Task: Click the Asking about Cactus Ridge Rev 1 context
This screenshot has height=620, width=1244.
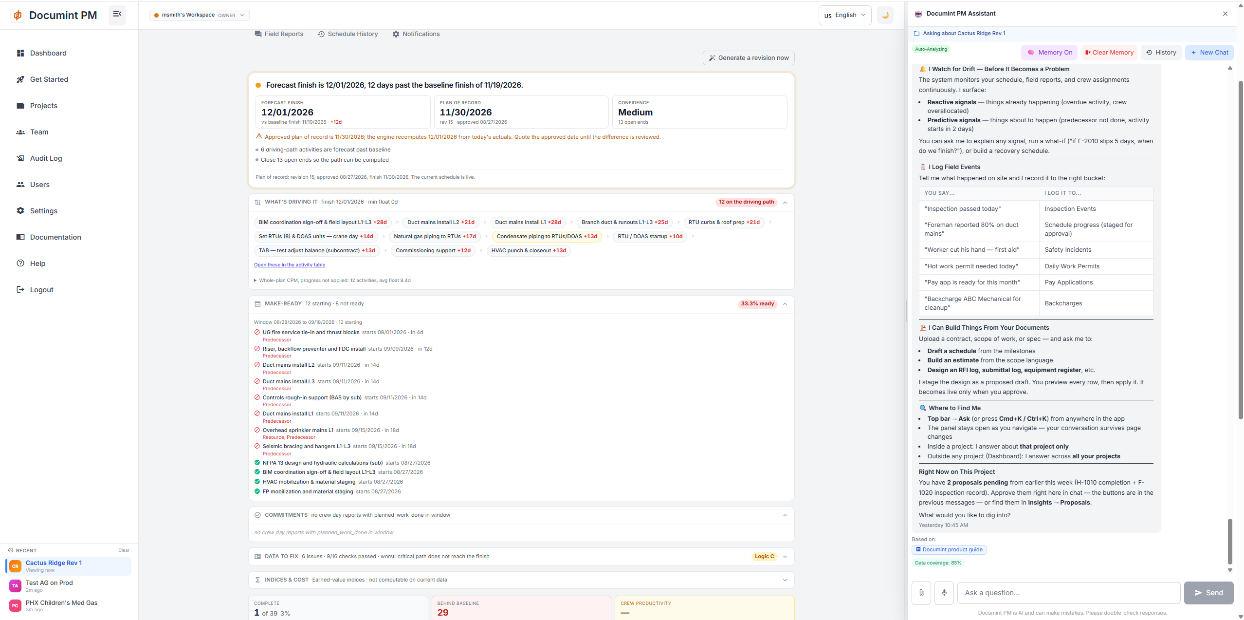Action: coord(964,34)
